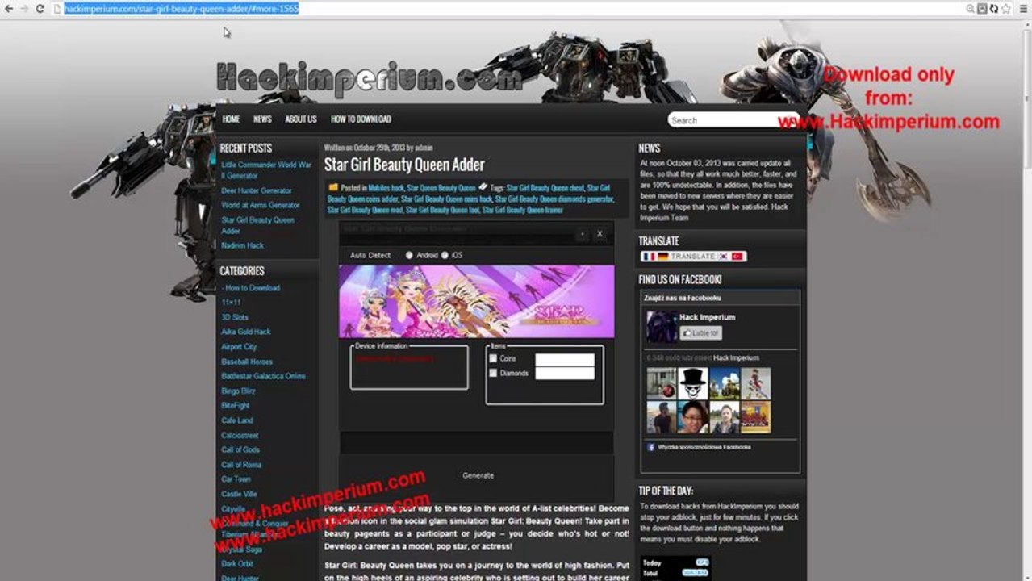Go back using the browser back arrow
Viewport: 1032px width, 581px height.
click(8, 9)
